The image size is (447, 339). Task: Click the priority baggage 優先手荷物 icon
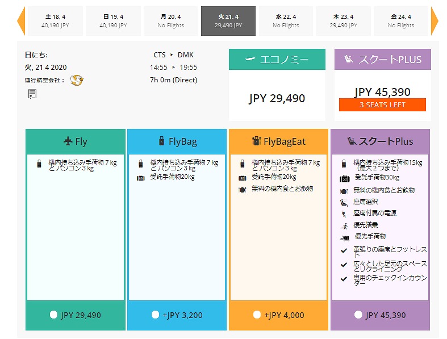(344, 238)
